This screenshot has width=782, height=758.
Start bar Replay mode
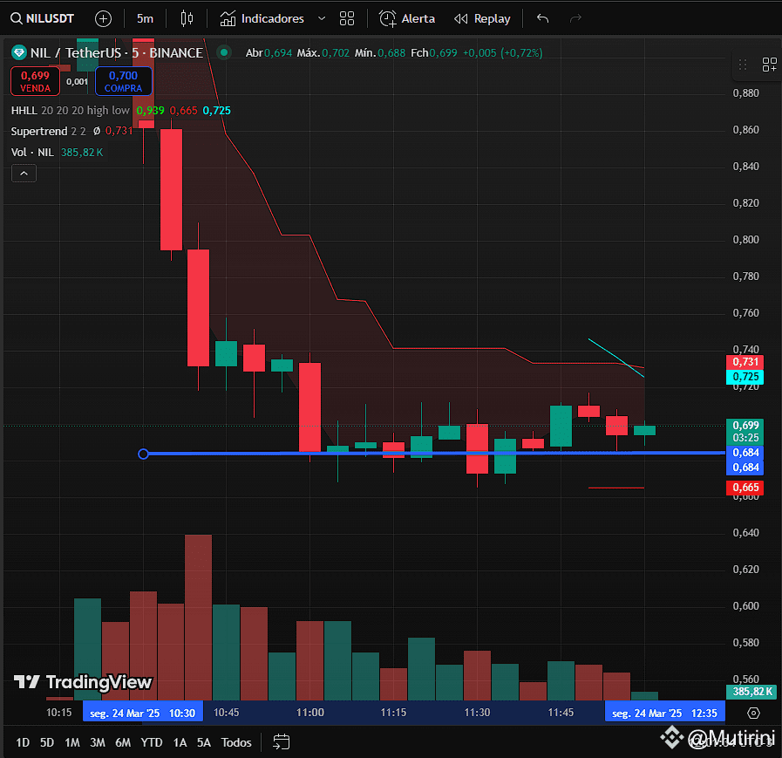[482, 19]
